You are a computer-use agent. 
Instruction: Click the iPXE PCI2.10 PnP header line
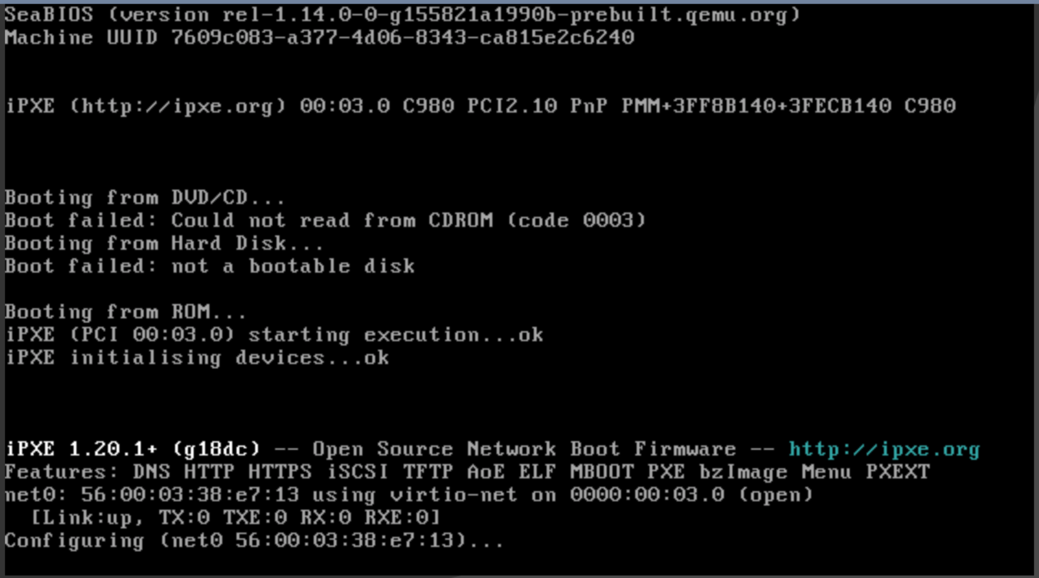pos(481,106)
